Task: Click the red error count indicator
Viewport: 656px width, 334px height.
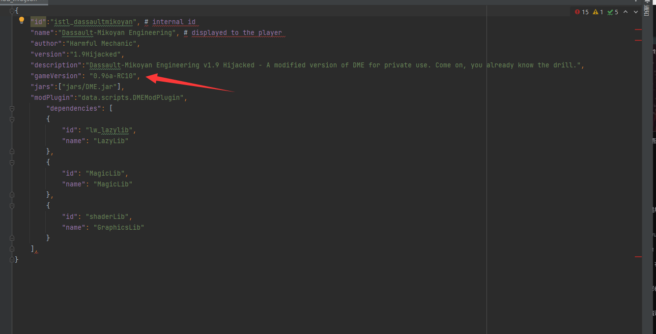Action: [x=581, y=12]
